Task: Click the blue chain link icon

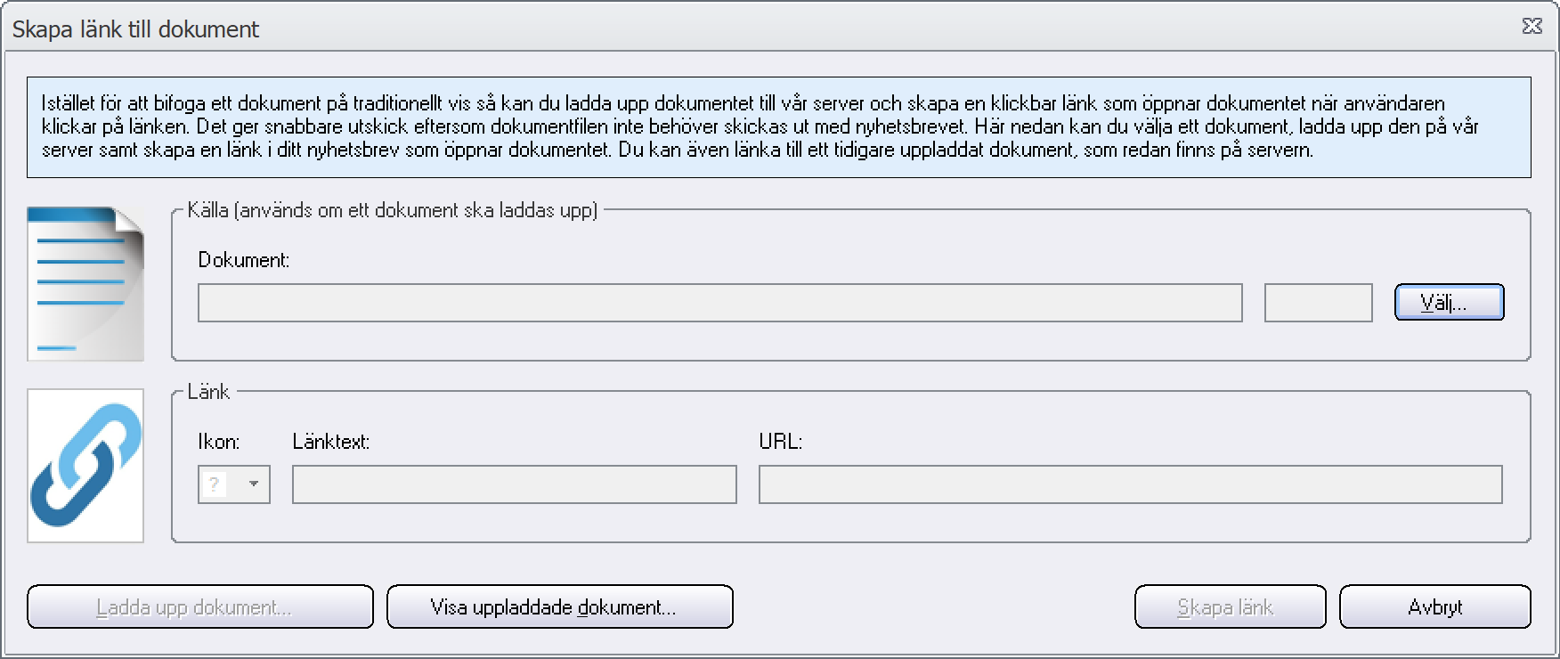Action: (x=85, y=465)
